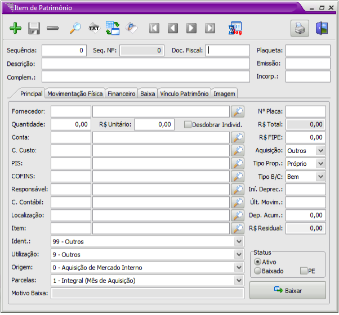Click the green plus add-new-record icon
The height and width of the screenshot is (315, 339).
(16, 28)
